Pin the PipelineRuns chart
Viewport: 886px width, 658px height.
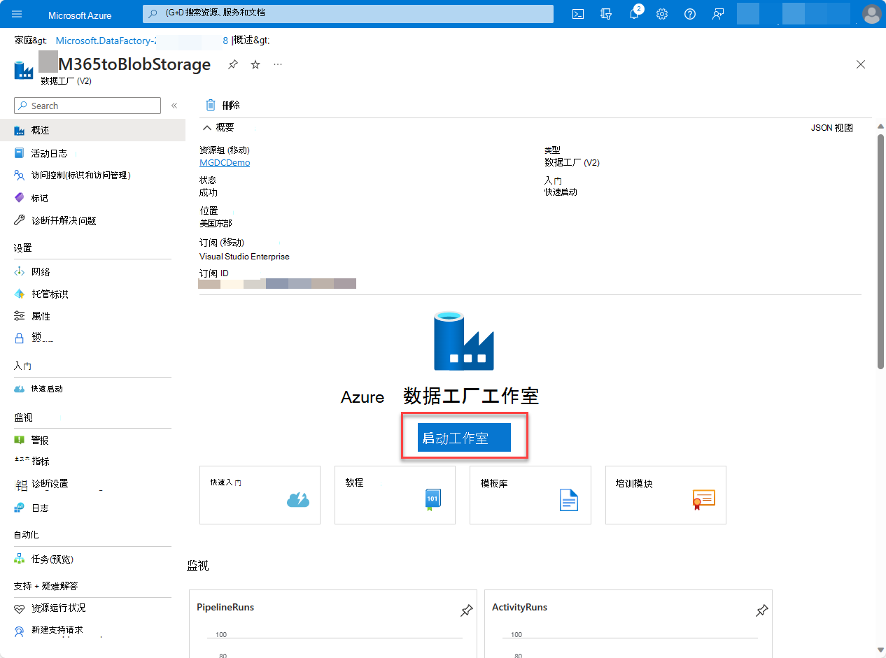pyautogui.click(x=466, y=610)
